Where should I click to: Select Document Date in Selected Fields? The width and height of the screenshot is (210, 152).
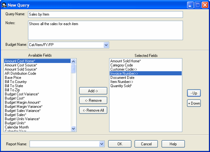[x=146, y=78]
